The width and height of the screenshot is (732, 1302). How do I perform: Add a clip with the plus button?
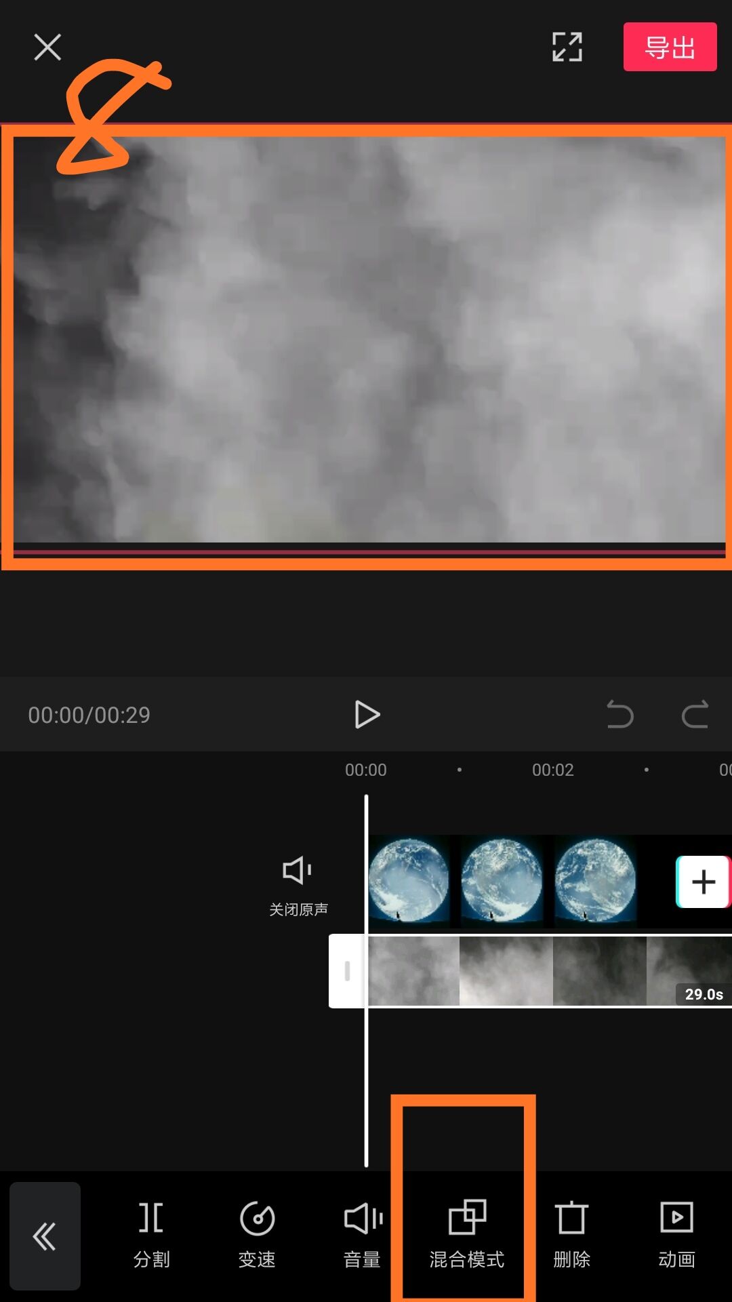point(703,882)
